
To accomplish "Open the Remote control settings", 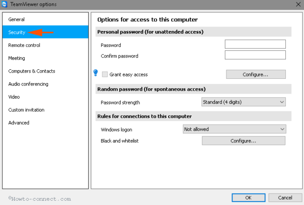I will [x=45, y=45].
